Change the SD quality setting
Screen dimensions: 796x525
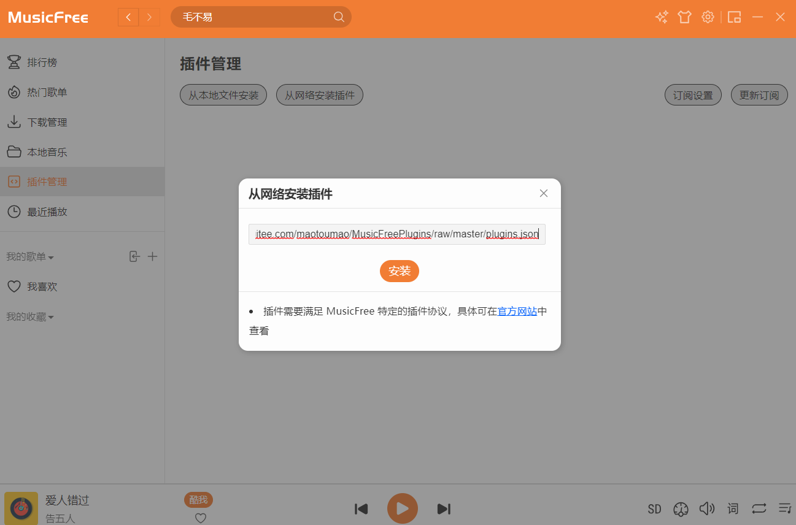click(655, 509)
